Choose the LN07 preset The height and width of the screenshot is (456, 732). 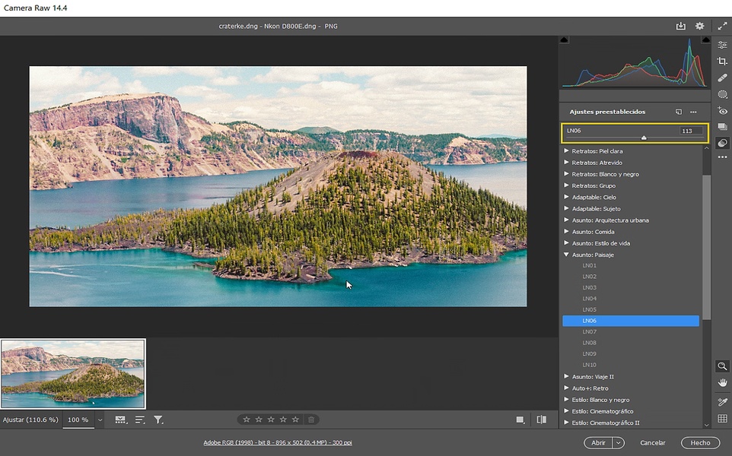point(590,332)
